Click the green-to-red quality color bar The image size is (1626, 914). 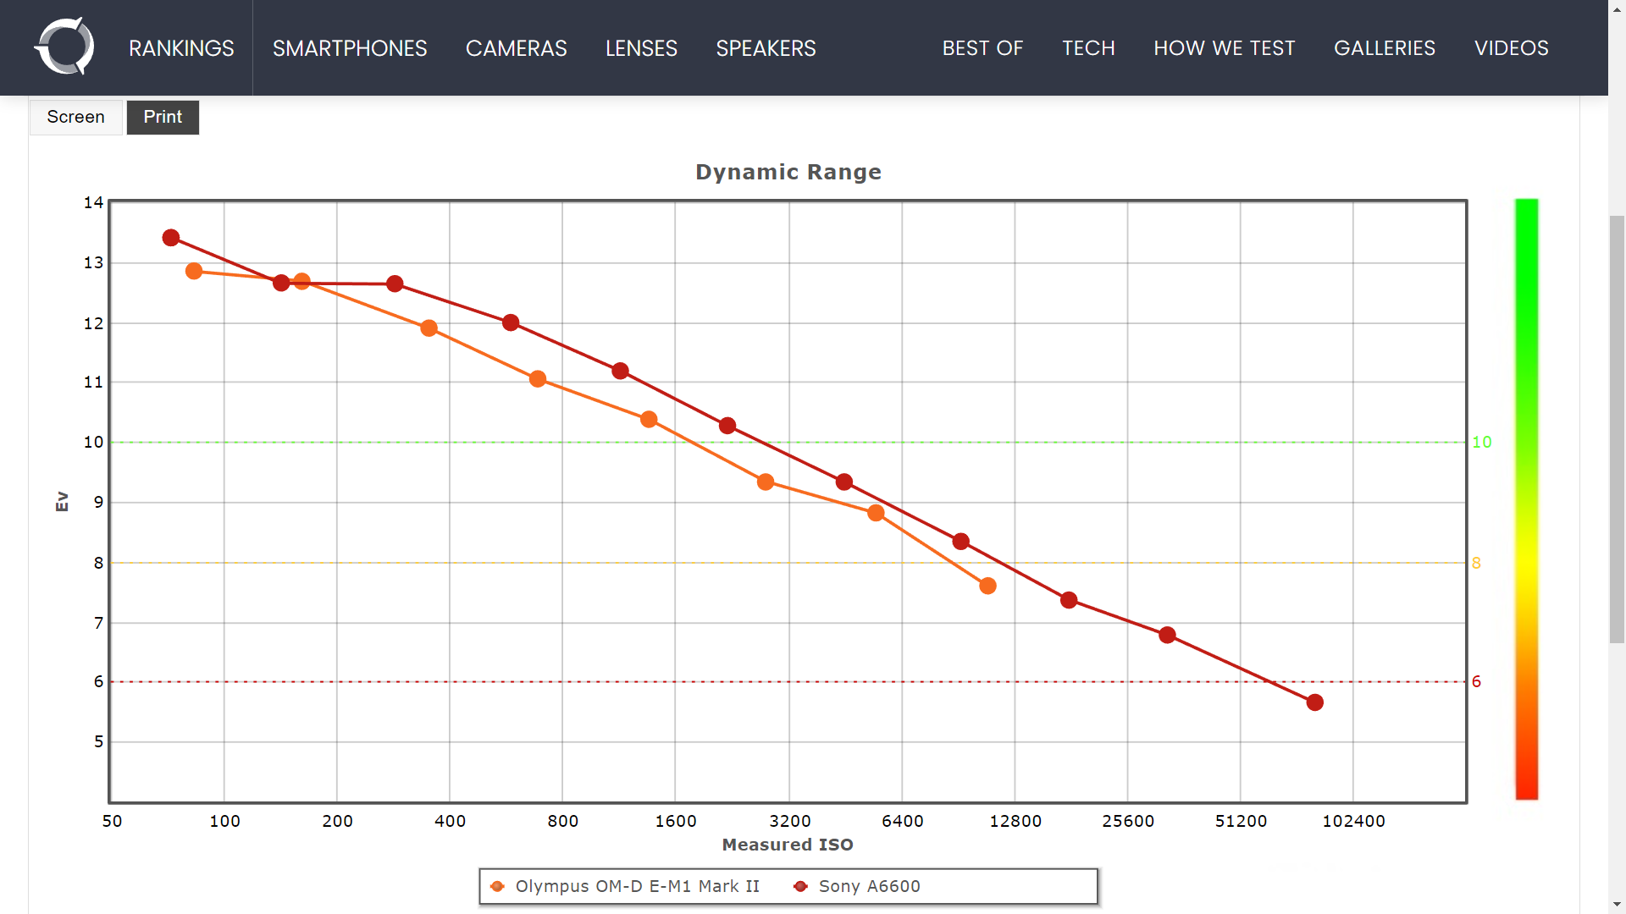click(x=1526, y=499)
